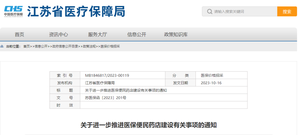Click the home icon beside 当前位置
The image size is (302, 135).
click(2, 46)
